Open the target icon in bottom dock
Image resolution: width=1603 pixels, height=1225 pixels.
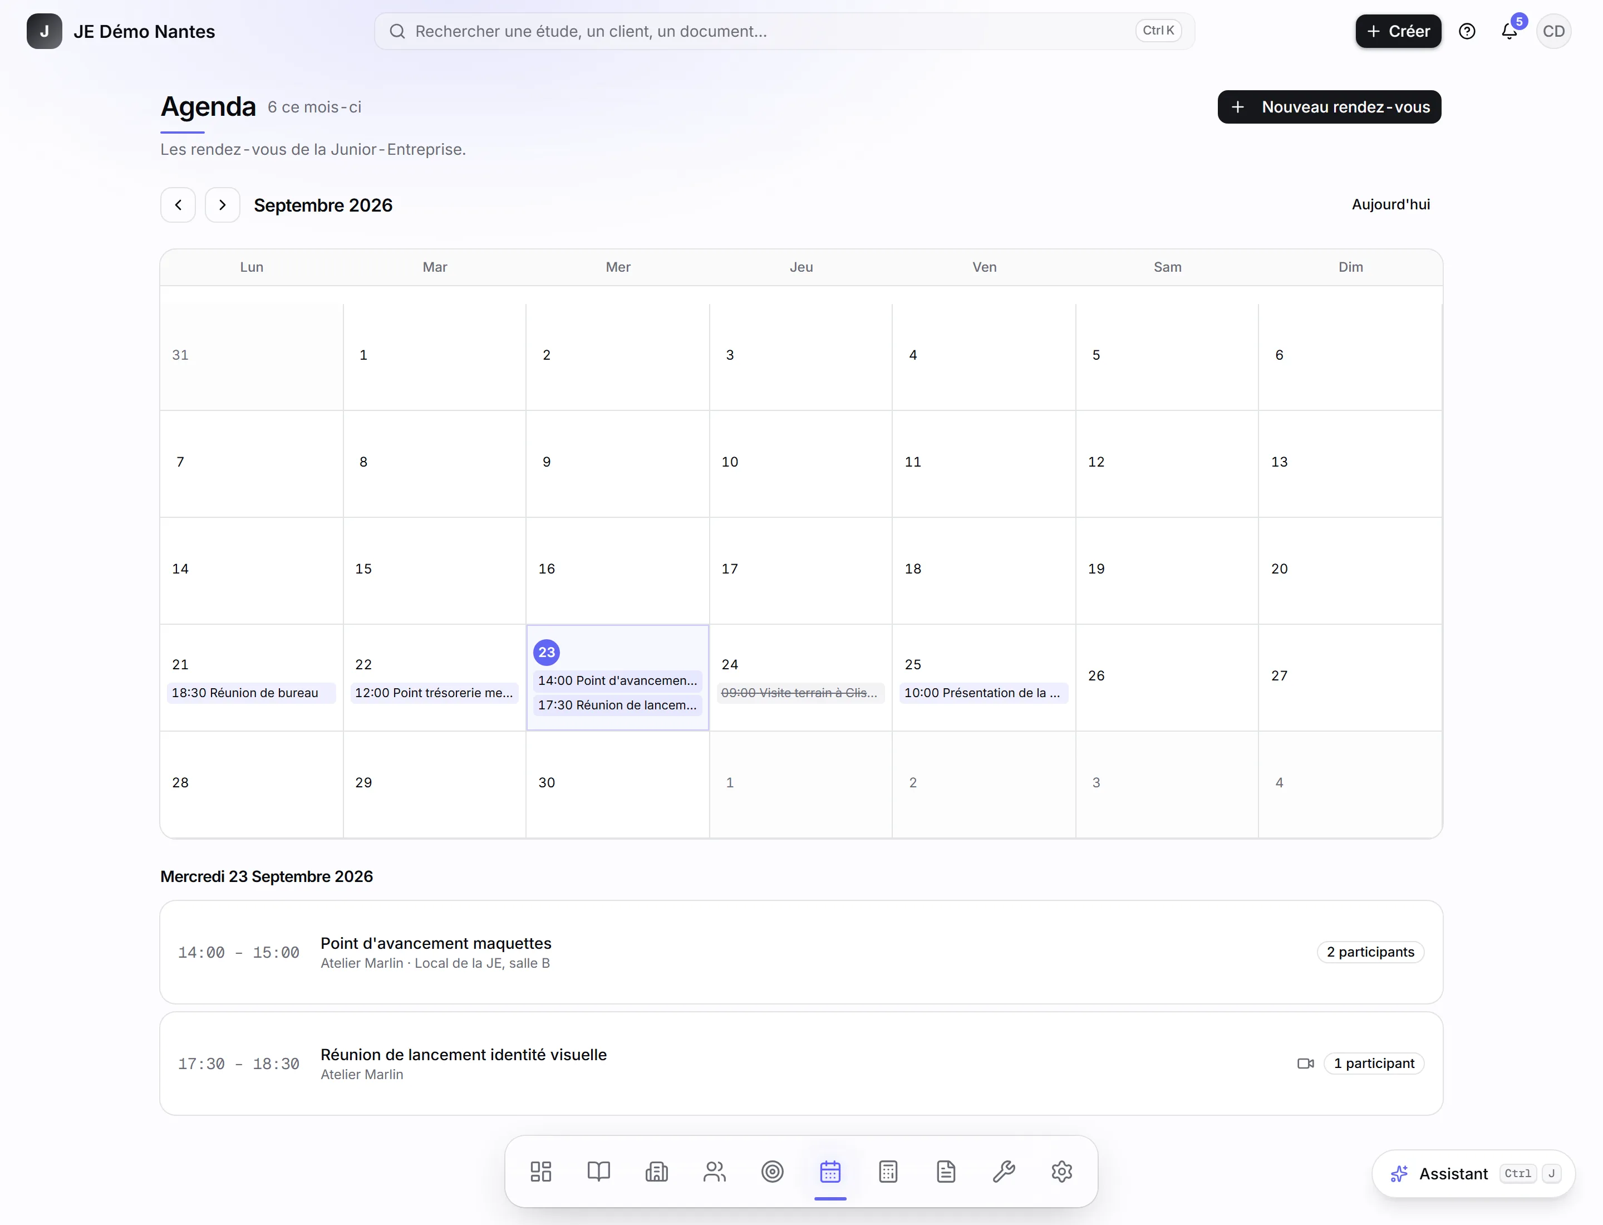pos(772,1171)
